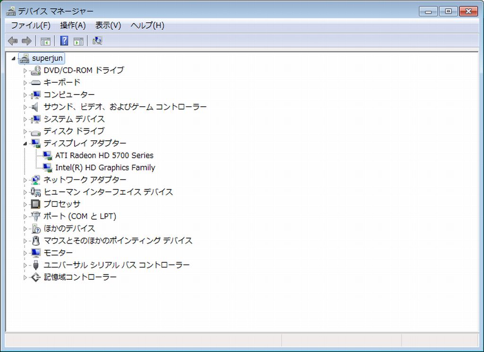Expand the ほかのデバイス node

[x=25, y=229]
